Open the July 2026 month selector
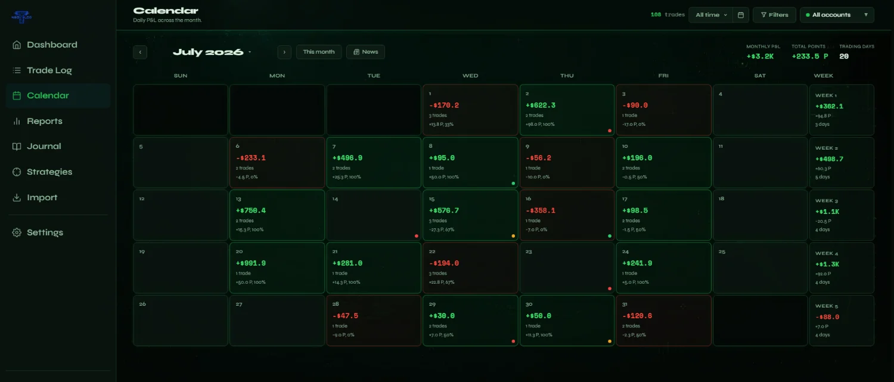The height and width of the screenshot is (382, 894). pos(212,52)
